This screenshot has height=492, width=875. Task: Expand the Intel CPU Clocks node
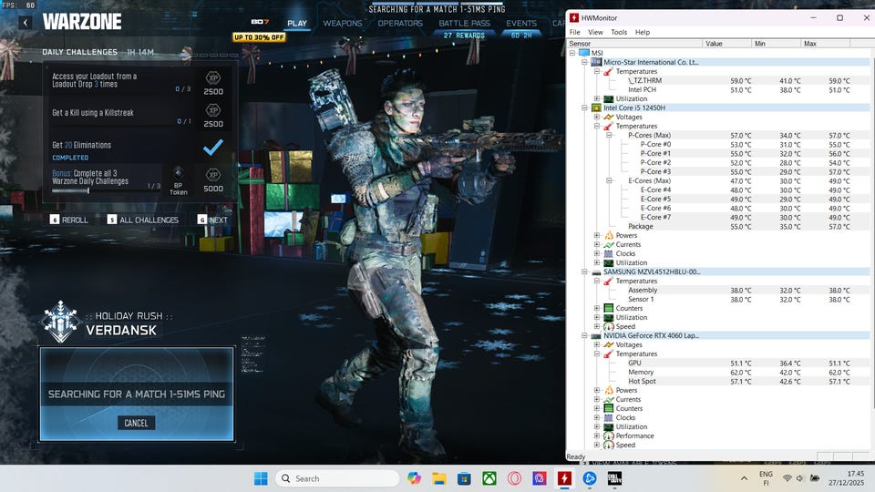[x=596, y=254]
